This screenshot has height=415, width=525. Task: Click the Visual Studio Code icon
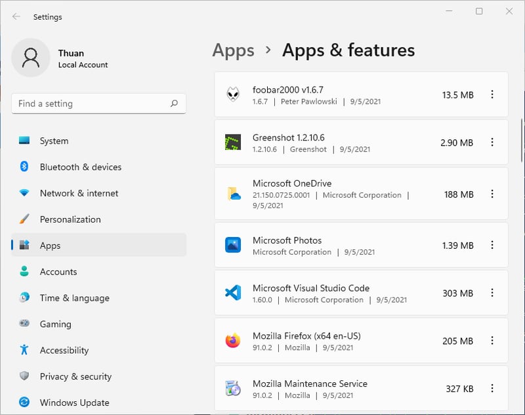coord(233,293)
